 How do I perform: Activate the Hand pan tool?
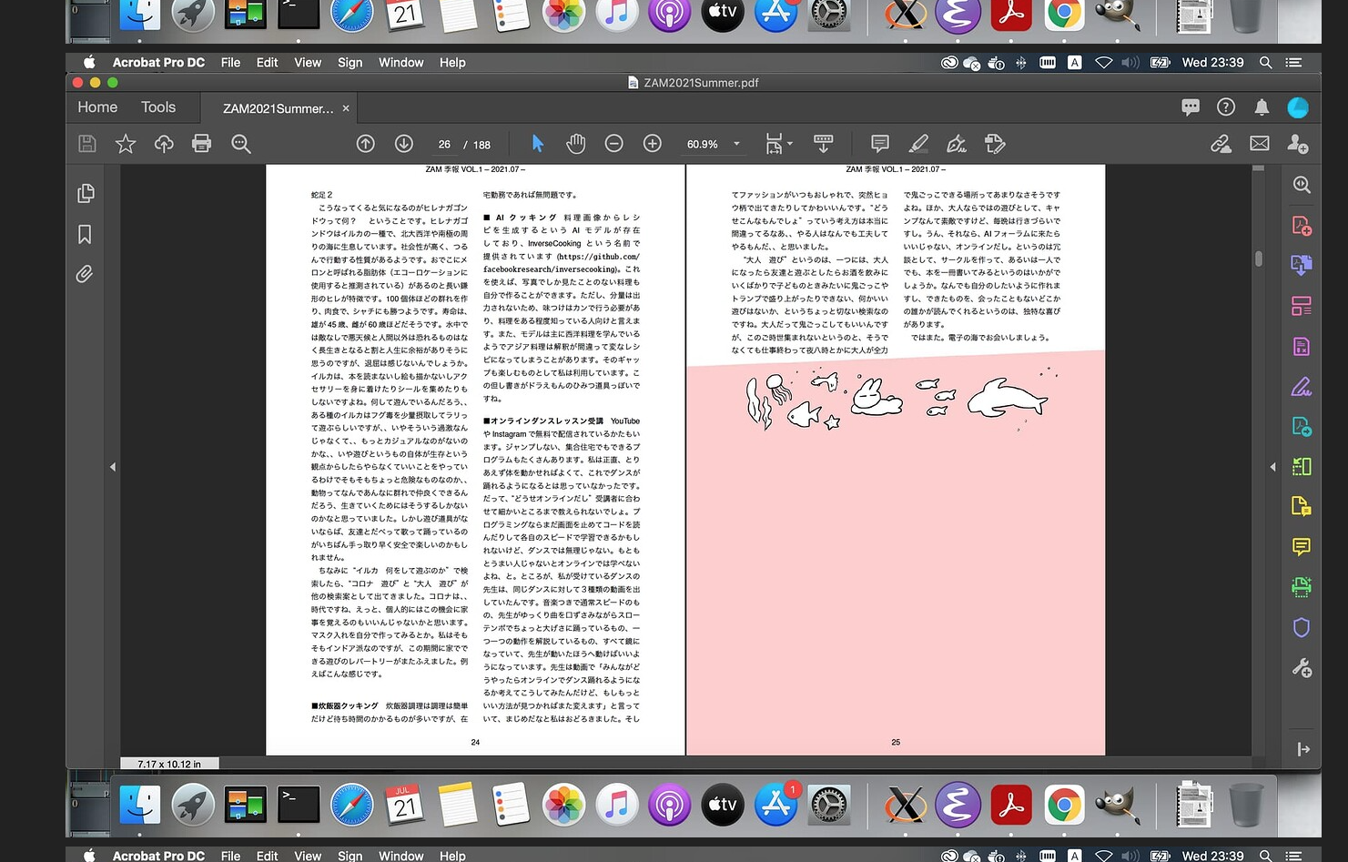pyautogui.click(x=576, y=144)
